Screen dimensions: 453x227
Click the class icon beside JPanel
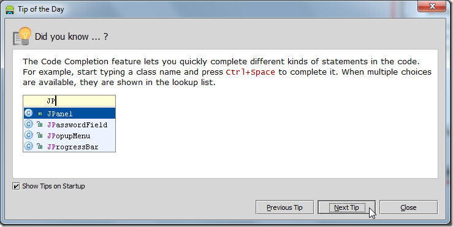pyautogui.click(x=28, y=113)
